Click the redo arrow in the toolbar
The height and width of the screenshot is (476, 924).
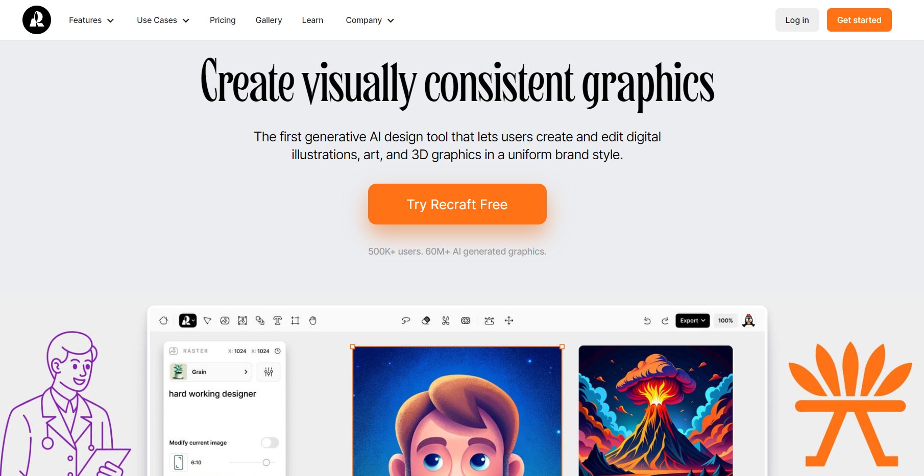[665, 320]
